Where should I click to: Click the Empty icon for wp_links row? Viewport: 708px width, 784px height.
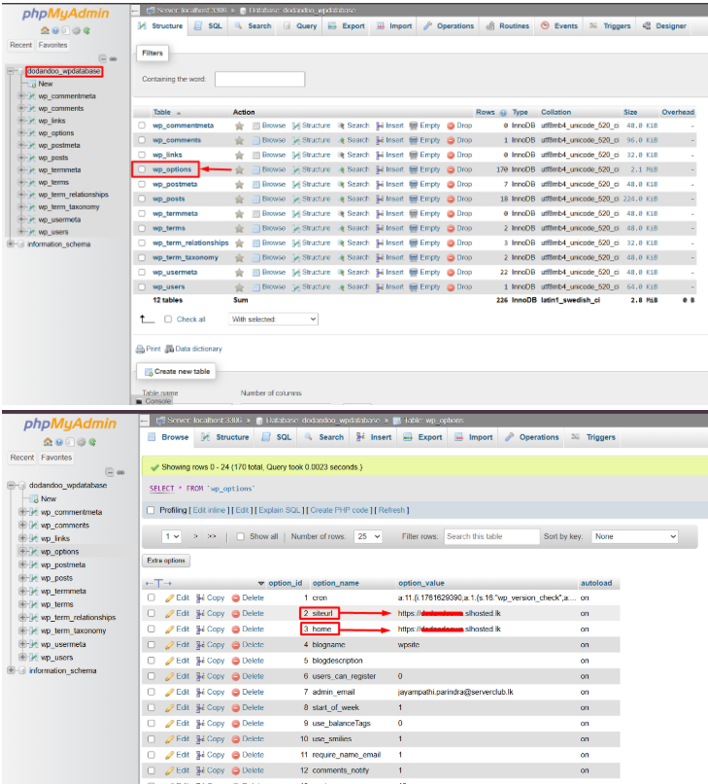pyautogui.click(x=415, y=154)
